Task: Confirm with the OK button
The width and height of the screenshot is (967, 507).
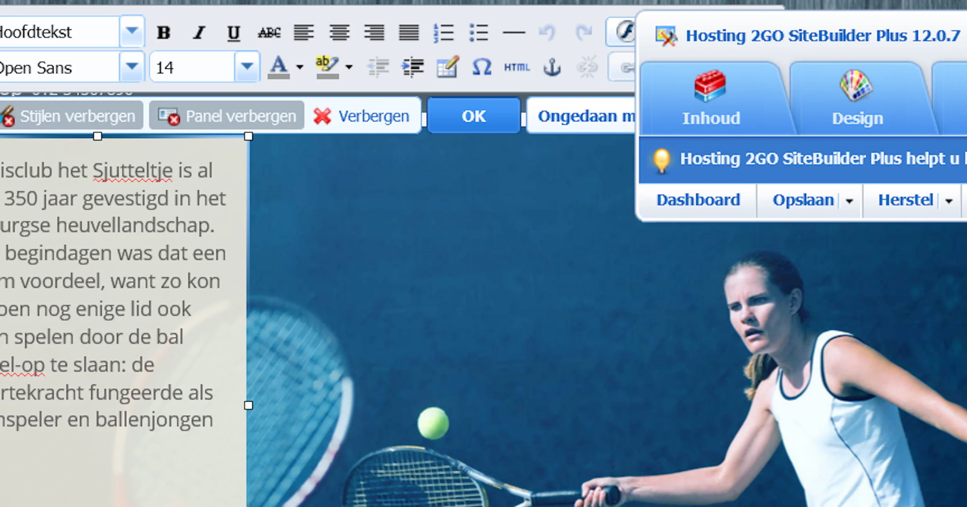Action: click(473, 116)
